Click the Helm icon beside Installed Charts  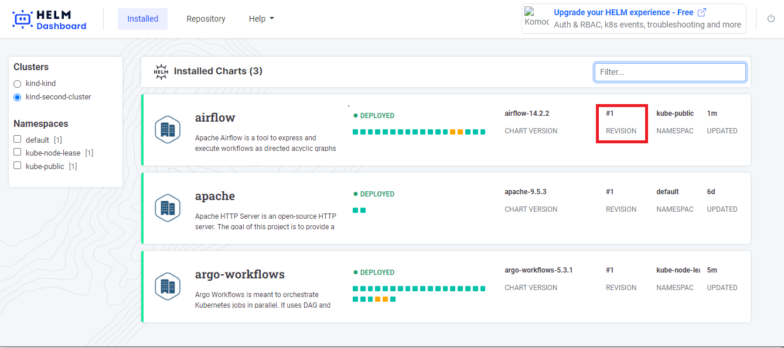coord(161,71)
